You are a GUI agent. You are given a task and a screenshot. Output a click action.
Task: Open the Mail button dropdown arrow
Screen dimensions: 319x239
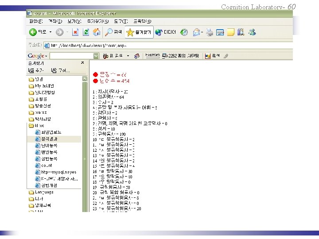[202, 32]
